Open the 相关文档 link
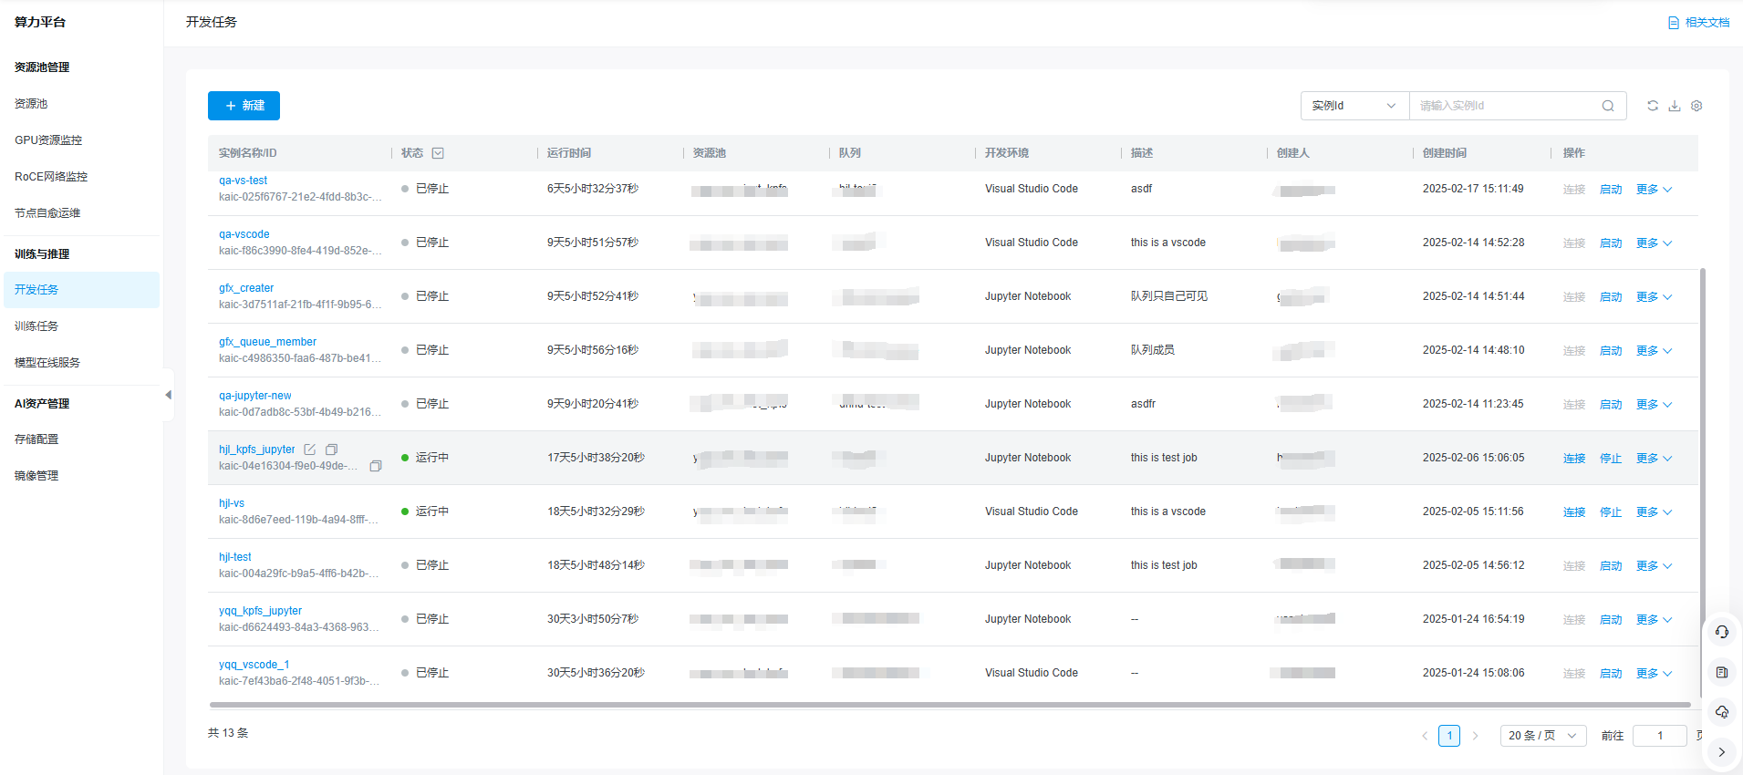 pyautogui.click(x=1698, y=23)
